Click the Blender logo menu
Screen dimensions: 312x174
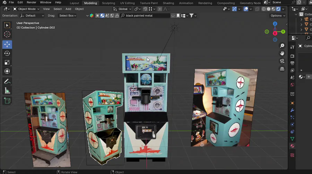point(5,2)
